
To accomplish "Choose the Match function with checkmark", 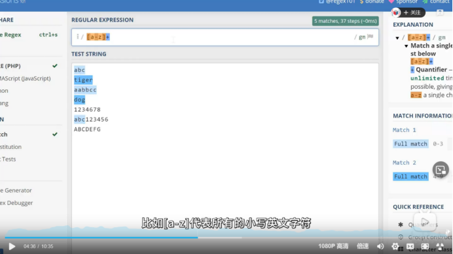I will point(29,135).
